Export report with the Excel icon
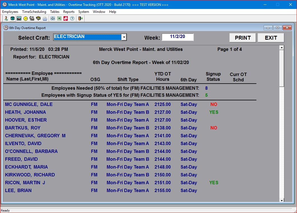This screenshot has height=213, width=297. [59, 18]
